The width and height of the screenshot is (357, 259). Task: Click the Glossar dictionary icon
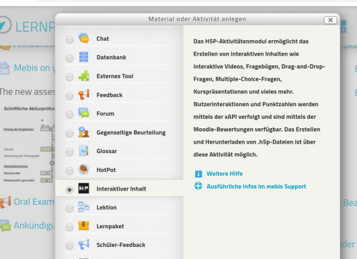pos(83,150)
